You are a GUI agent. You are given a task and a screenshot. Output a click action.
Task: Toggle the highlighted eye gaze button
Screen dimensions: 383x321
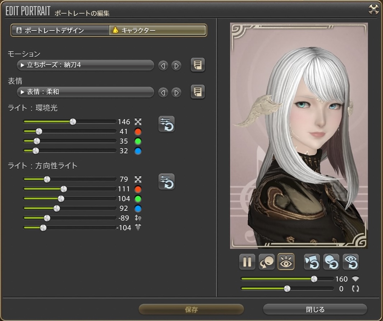click(x=286, y=262)
